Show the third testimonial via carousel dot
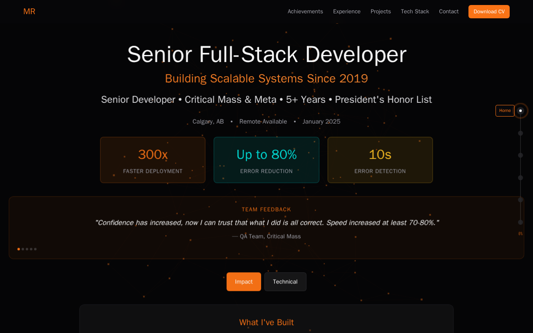533x333 pixels. coord(27,249)
